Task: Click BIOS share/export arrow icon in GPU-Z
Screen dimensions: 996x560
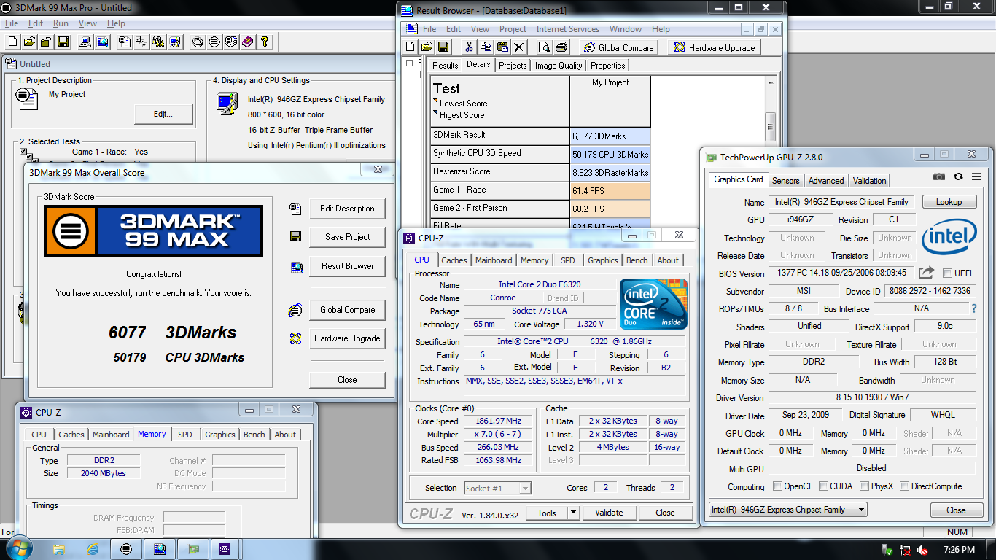Action: [x=926, y=273]
